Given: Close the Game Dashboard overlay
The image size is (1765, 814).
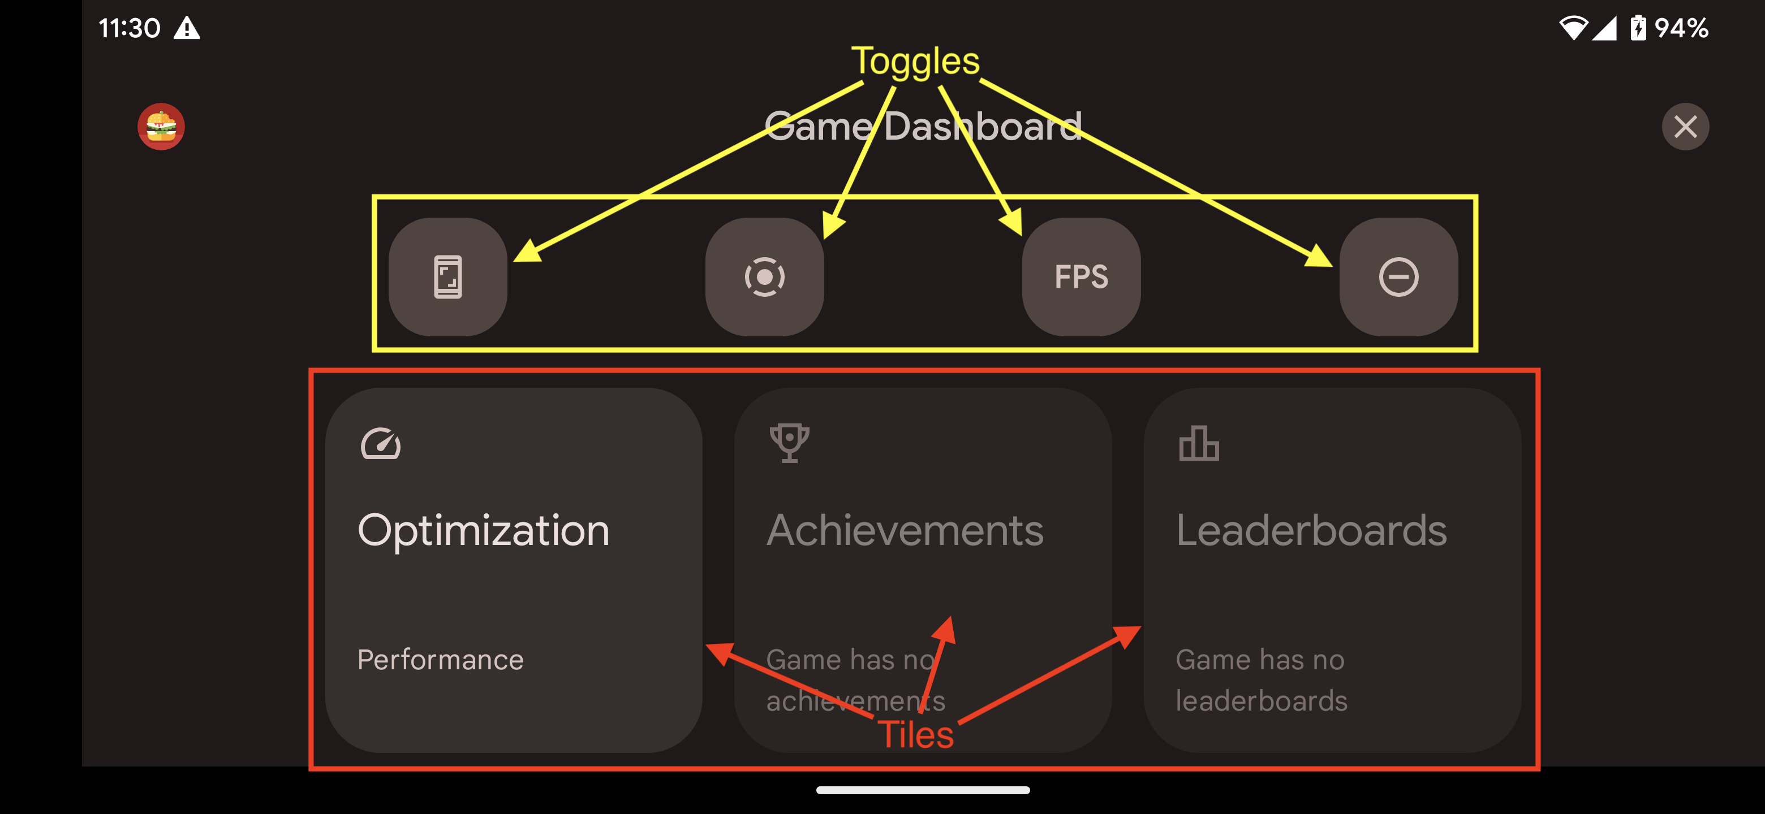Looking at the screenshot, I should click(x=1686, y=127).
